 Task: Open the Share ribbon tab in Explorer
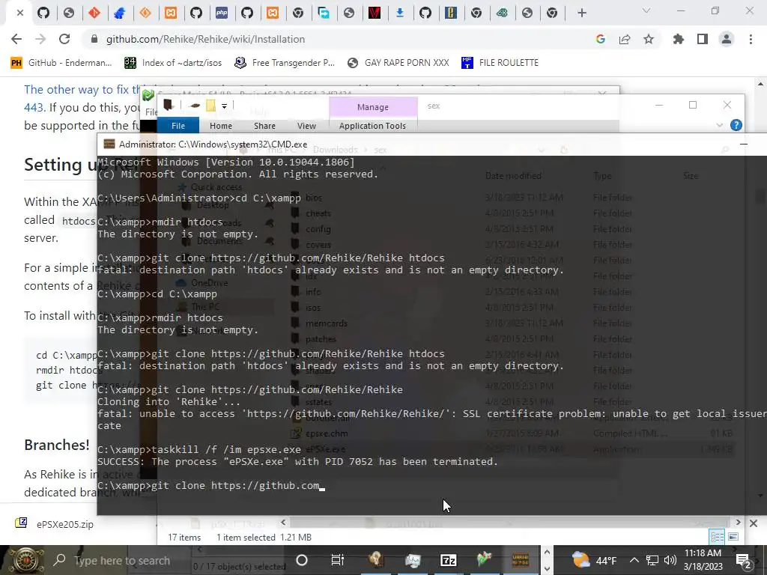click(x=264, y=126)
